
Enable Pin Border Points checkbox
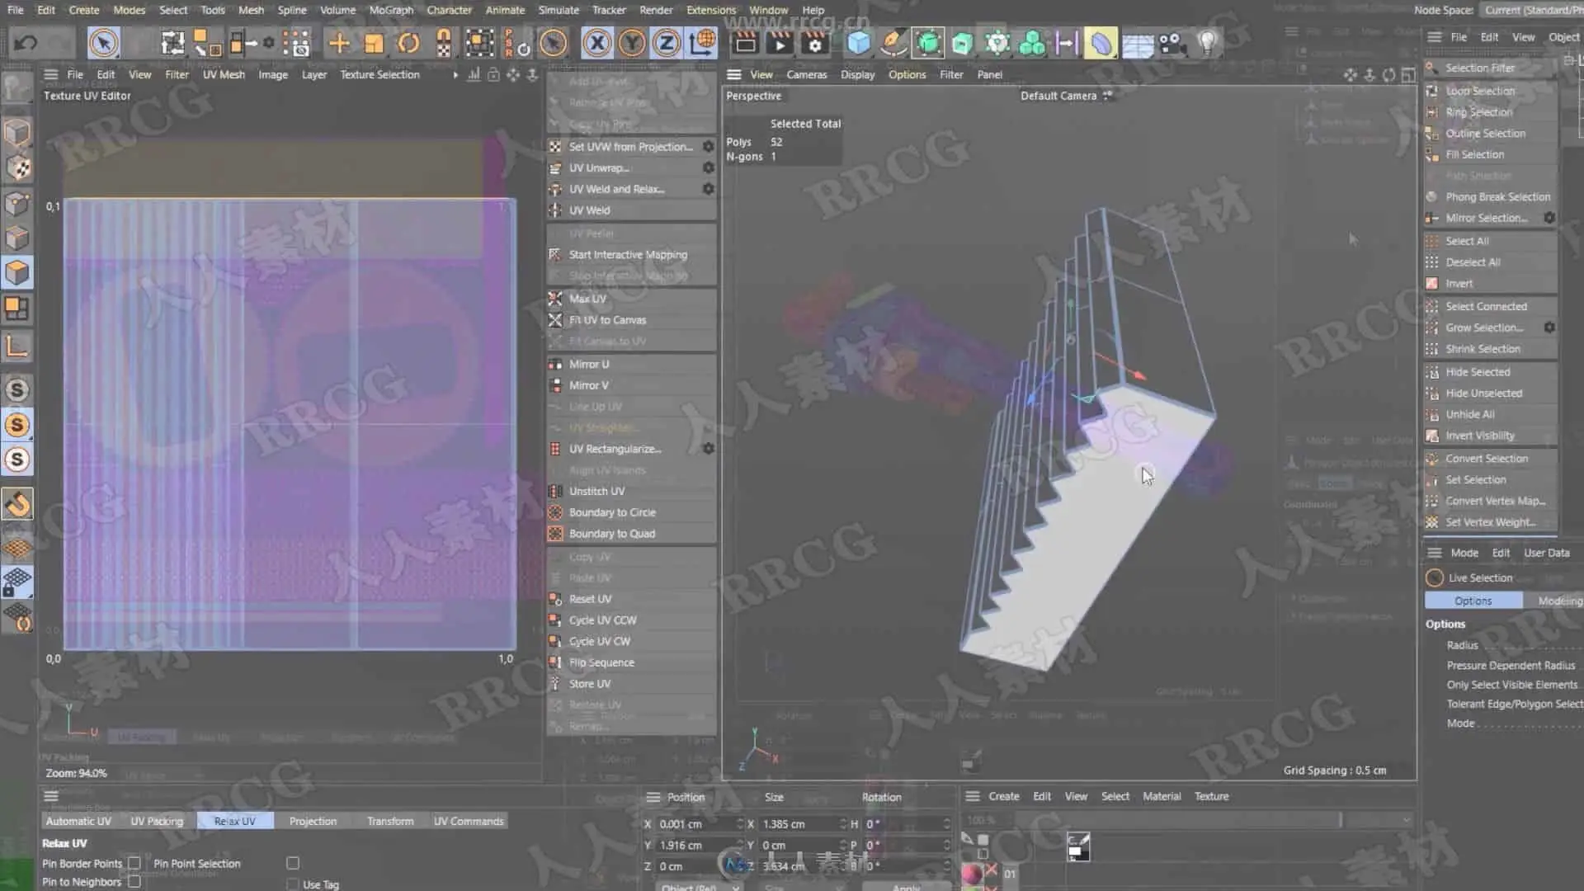click(x=134, y=863)
